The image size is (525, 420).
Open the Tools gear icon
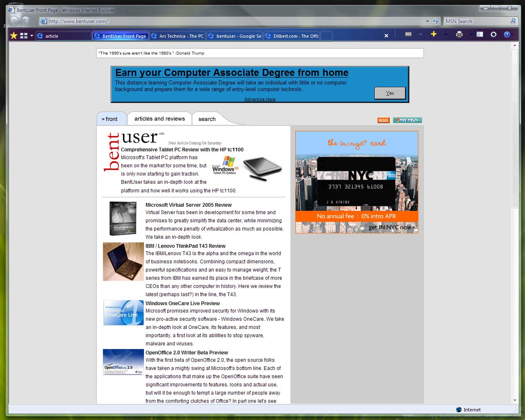tap(493, 34)
